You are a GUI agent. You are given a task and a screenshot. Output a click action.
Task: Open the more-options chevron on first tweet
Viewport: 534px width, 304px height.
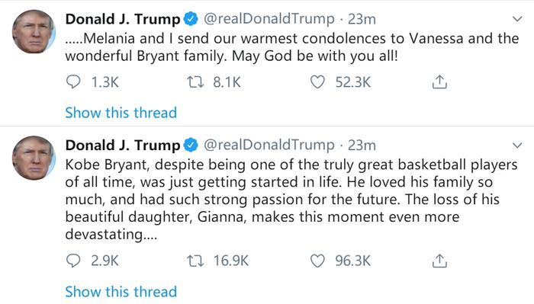pyautogui.click(x=517, y=19)
